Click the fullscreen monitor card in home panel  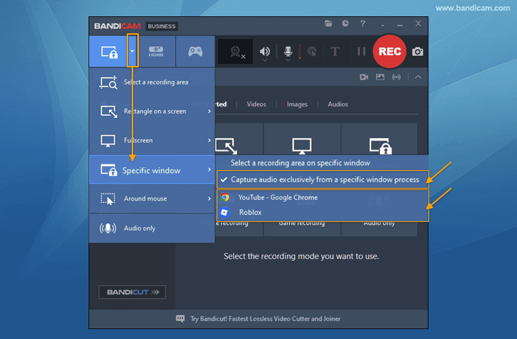(302, 139)
